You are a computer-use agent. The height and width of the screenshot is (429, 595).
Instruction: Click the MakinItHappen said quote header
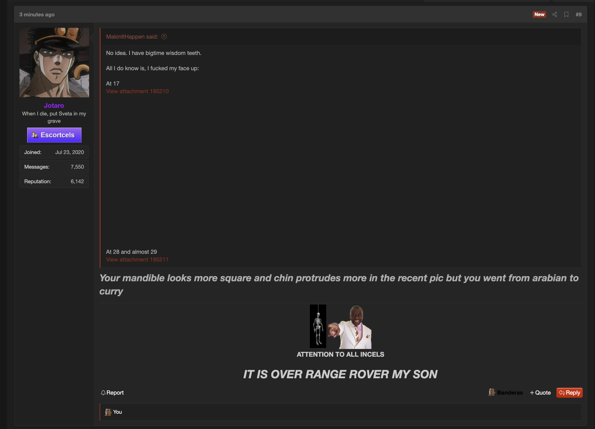pyautogui.click(x=132, y=37)
